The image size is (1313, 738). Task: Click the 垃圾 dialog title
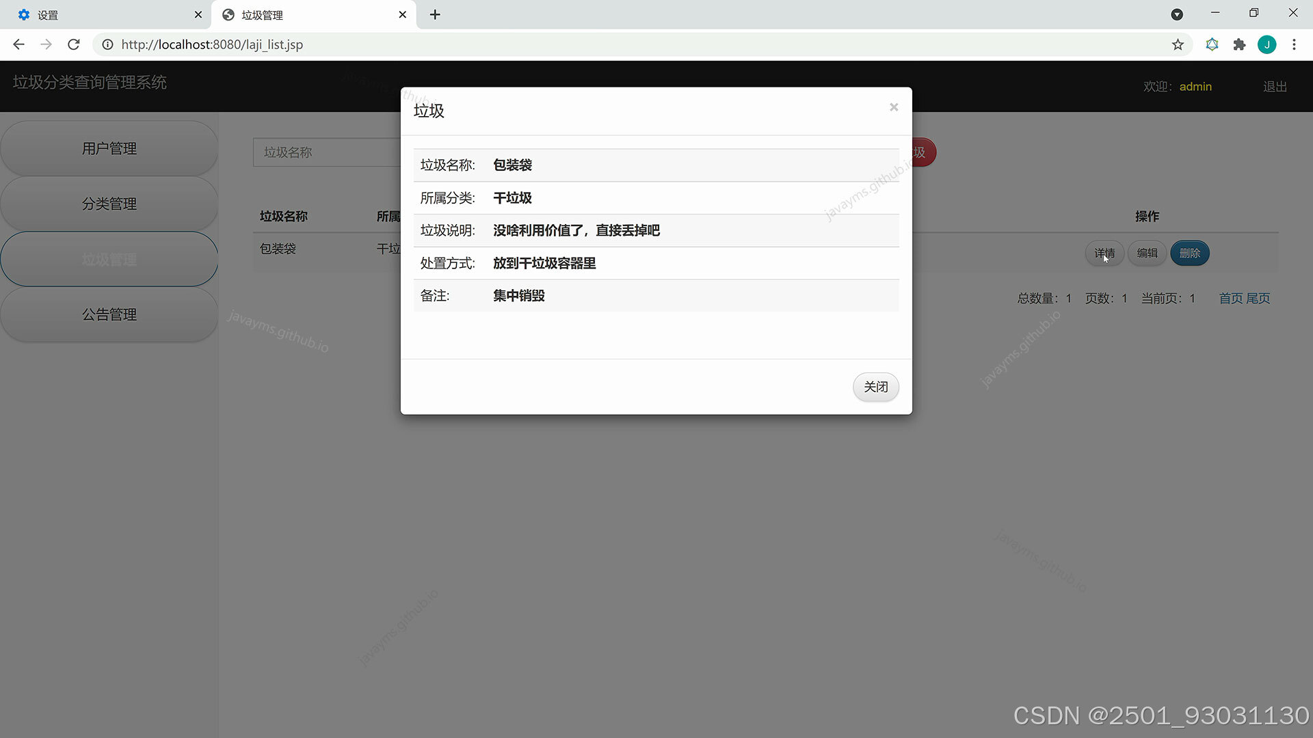click(x=429, y=111)
